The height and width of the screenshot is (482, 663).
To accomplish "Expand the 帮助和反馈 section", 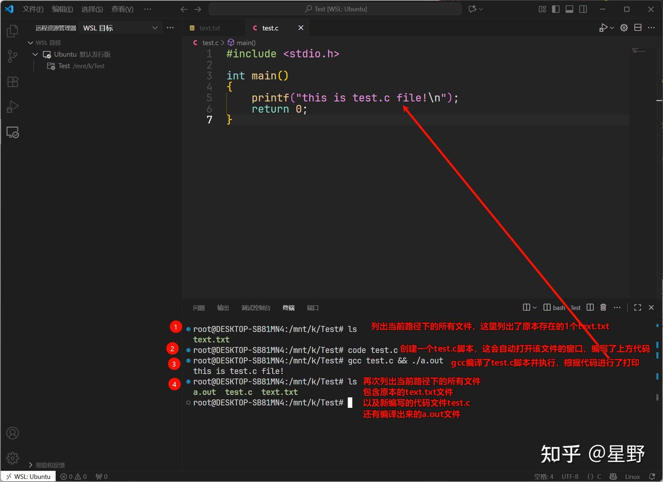I will (30, 465).
